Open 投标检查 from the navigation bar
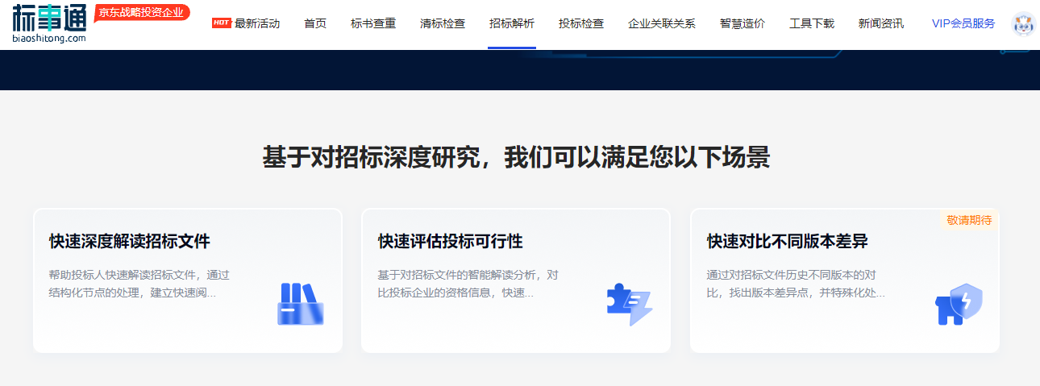The width and height of the screenshot is (1040, 386). [x=581, y=23]
